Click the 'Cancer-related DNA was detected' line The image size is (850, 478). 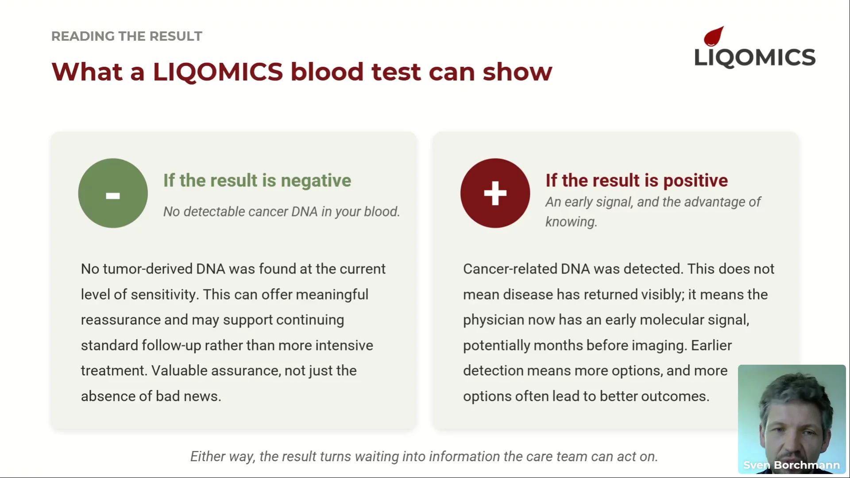point(618,269)
